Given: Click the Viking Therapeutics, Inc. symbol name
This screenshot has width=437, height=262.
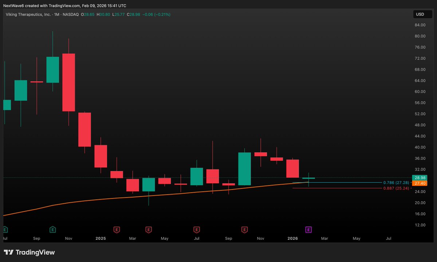Looking at the screenshot, I should coord(27,15).
